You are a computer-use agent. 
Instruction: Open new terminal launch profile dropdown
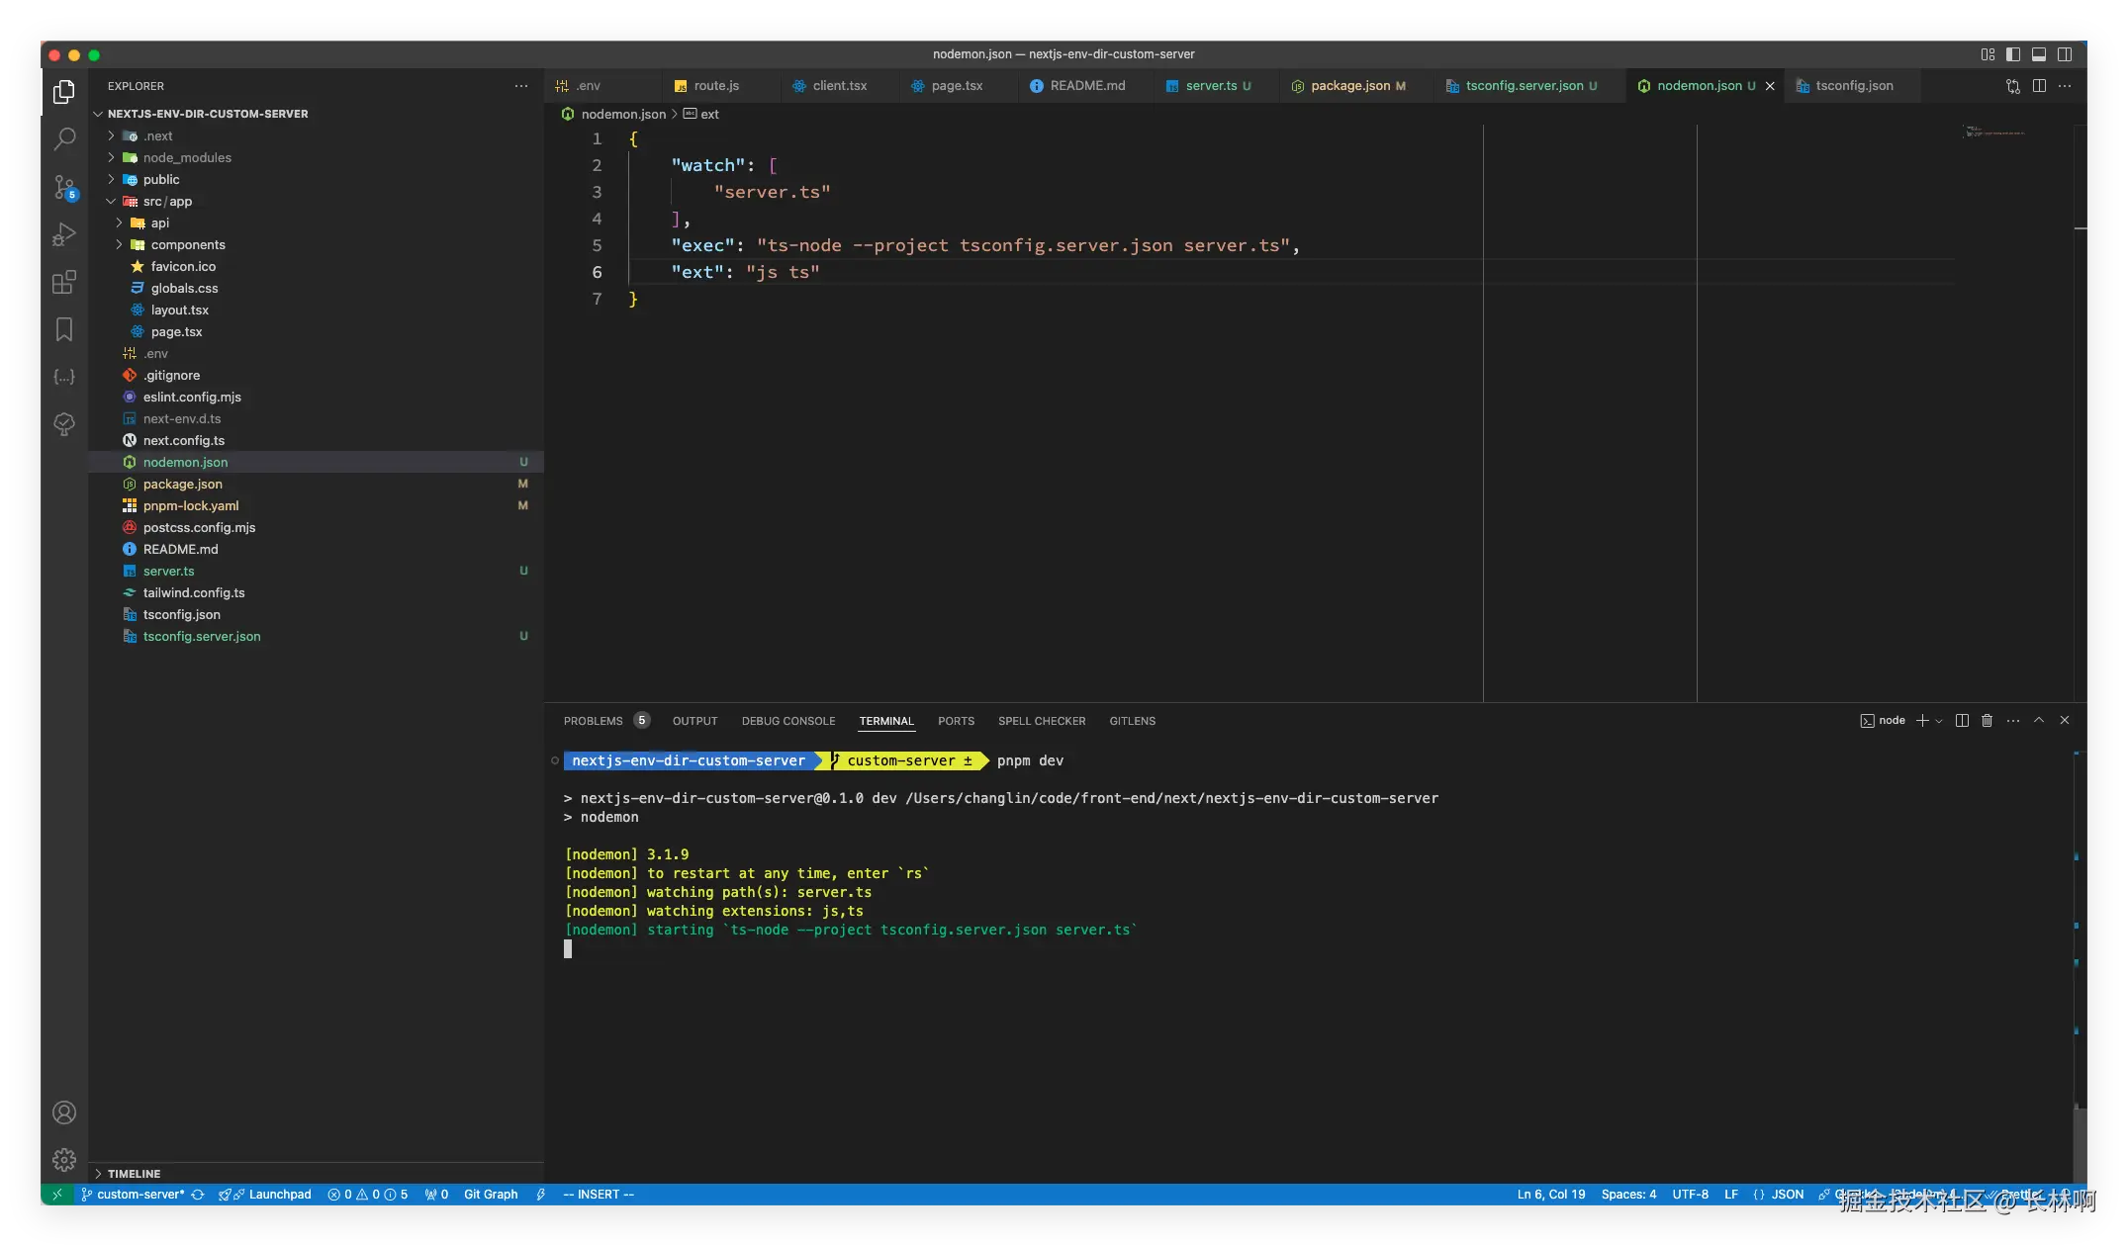(1939, 721)
